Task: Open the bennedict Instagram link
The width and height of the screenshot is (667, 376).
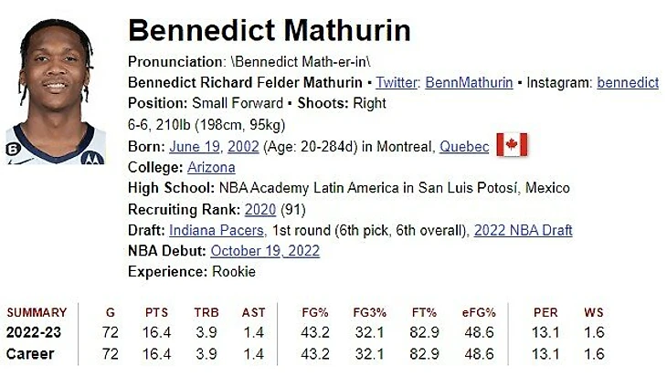Action: pos(628,82)
